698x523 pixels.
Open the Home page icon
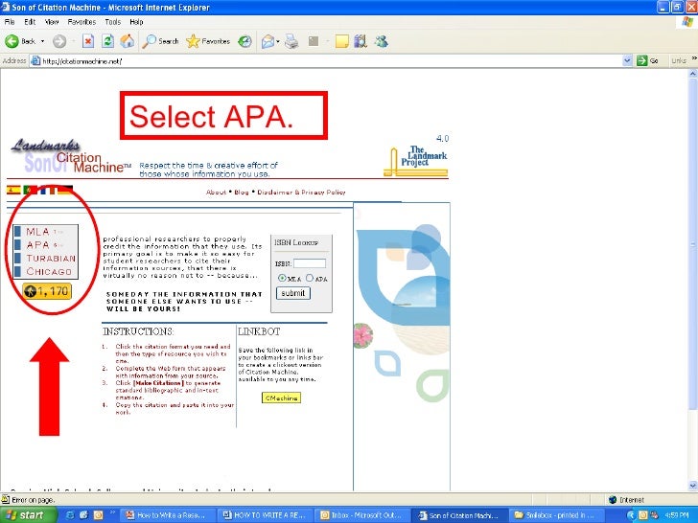point(128,41)
